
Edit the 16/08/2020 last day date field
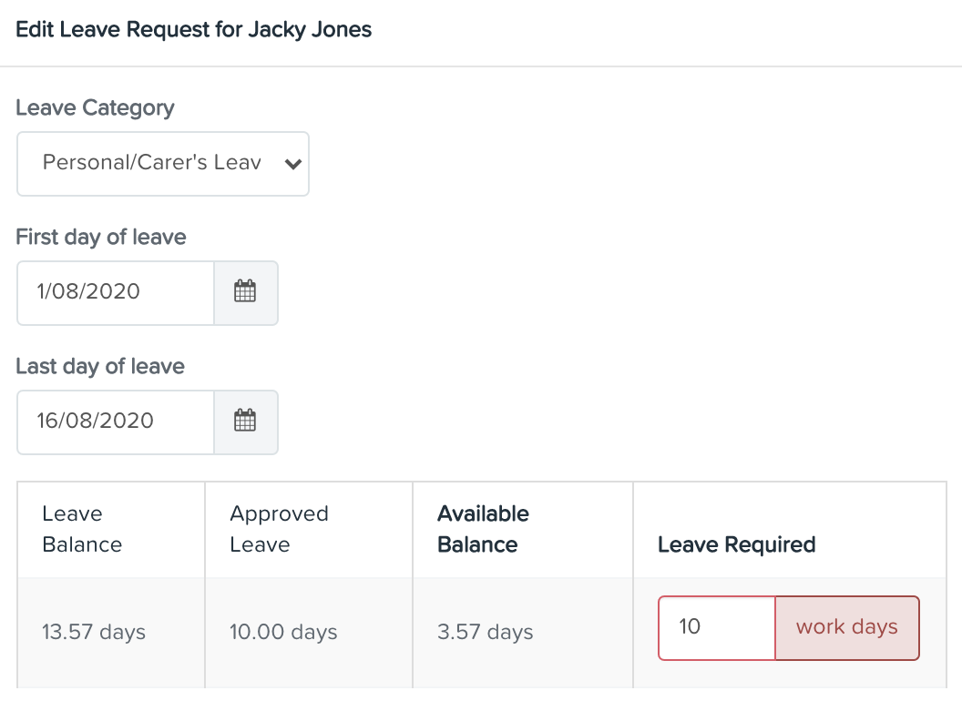coord(116,422)
